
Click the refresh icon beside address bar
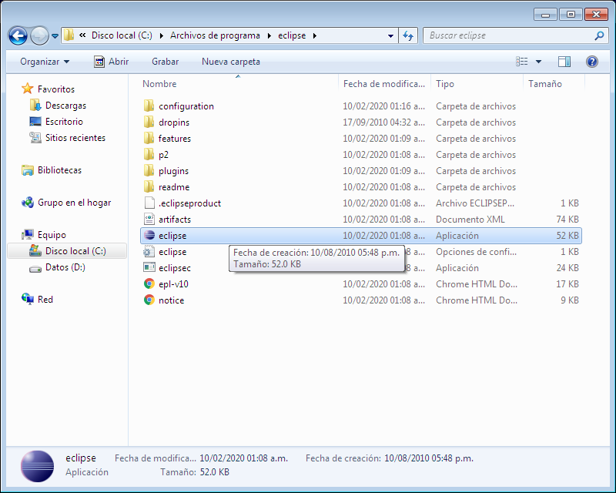coord(408,35)
